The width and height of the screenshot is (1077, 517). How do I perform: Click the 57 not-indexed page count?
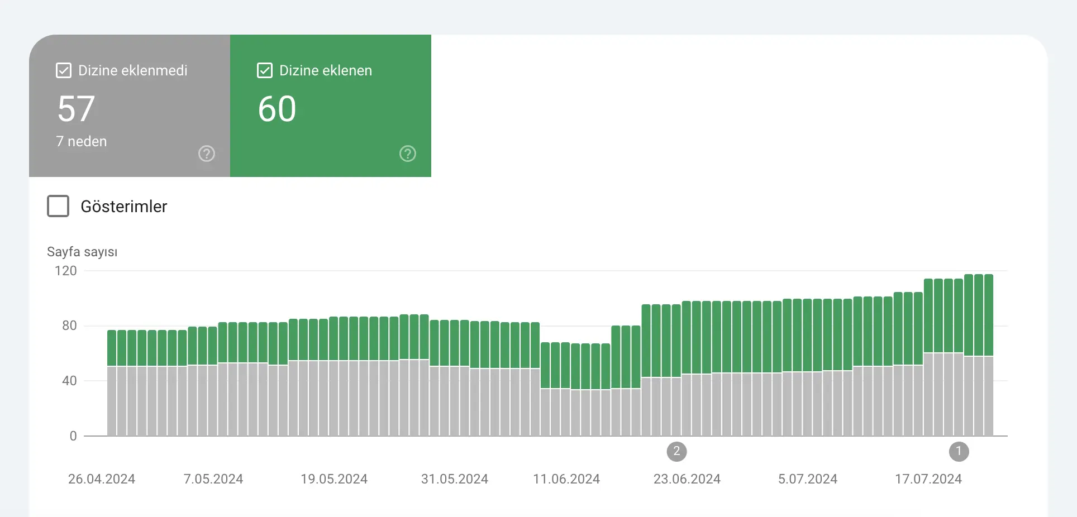pyautogui.click(x=76, y=108)
